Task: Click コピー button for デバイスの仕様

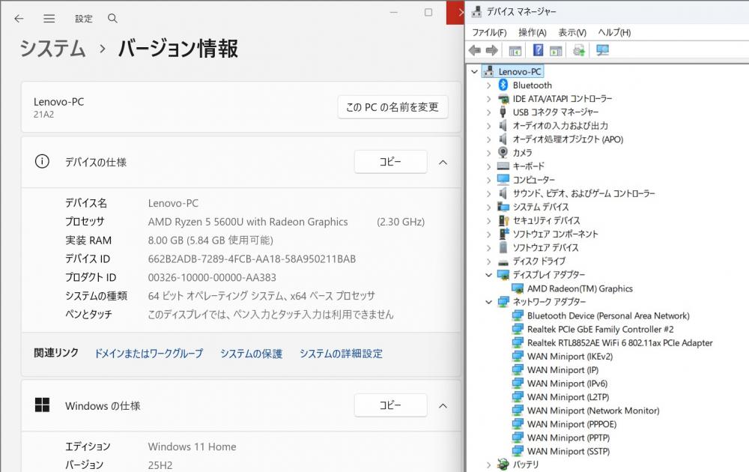Action: click(x=390, y=162)
